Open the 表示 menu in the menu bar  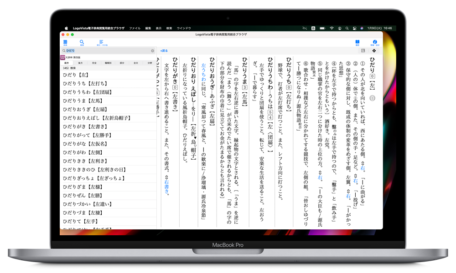159,28
